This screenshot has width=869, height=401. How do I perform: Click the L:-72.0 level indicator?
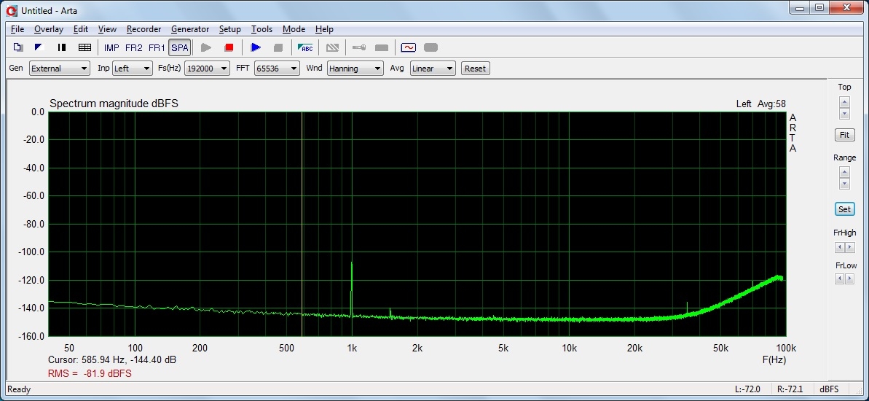click(747, 389)
